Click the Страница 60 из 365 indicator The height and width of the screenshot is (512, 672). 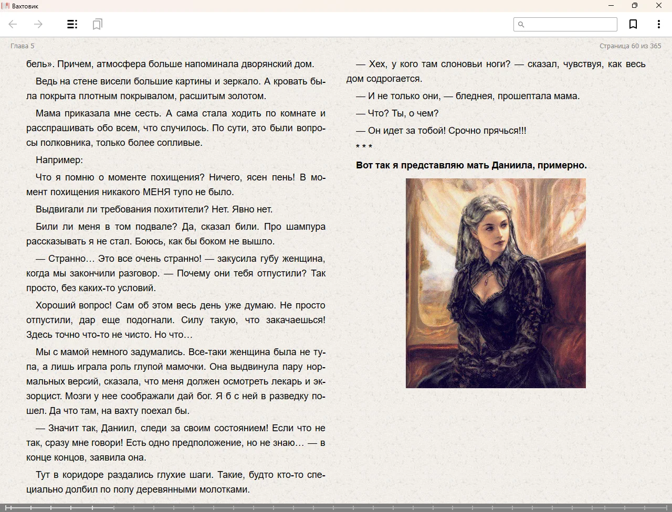tap(630, 46)
